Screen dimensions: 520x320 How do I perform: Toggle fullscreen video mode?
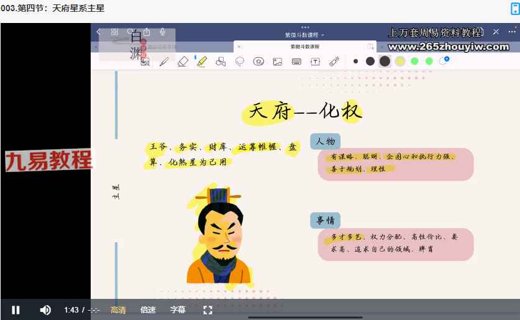[208, 309]
